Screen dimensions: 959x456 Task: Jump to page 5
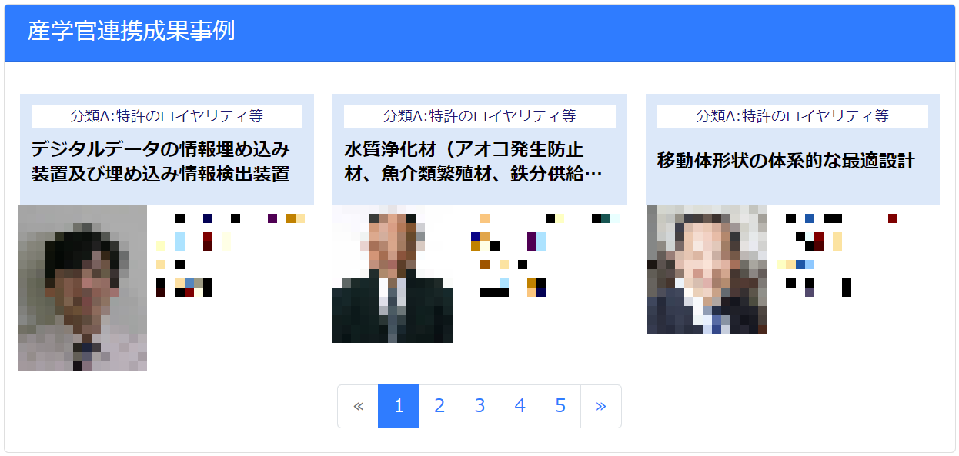[560, 406]
